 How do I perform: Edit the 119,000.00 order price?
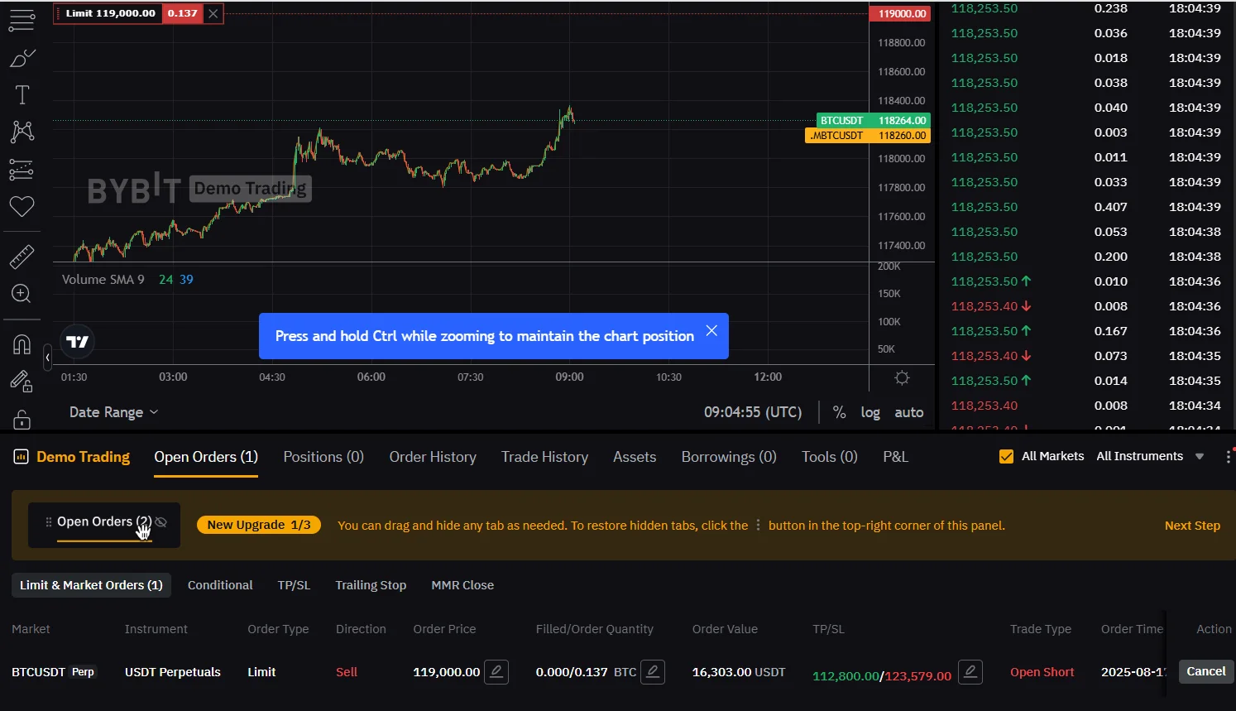[x=496, y=671]
